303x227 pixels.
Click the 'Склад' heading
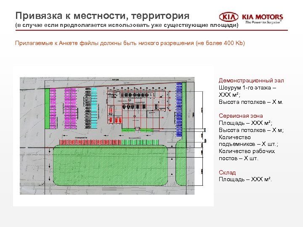pos(227,172)
